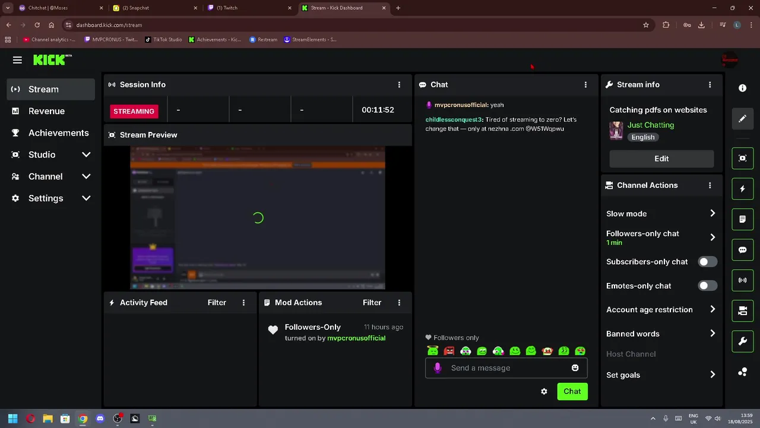The height and width of the screenshot is (428, 760).
Task: Click the stream preview thumbnail
Action: pos(258,218)
